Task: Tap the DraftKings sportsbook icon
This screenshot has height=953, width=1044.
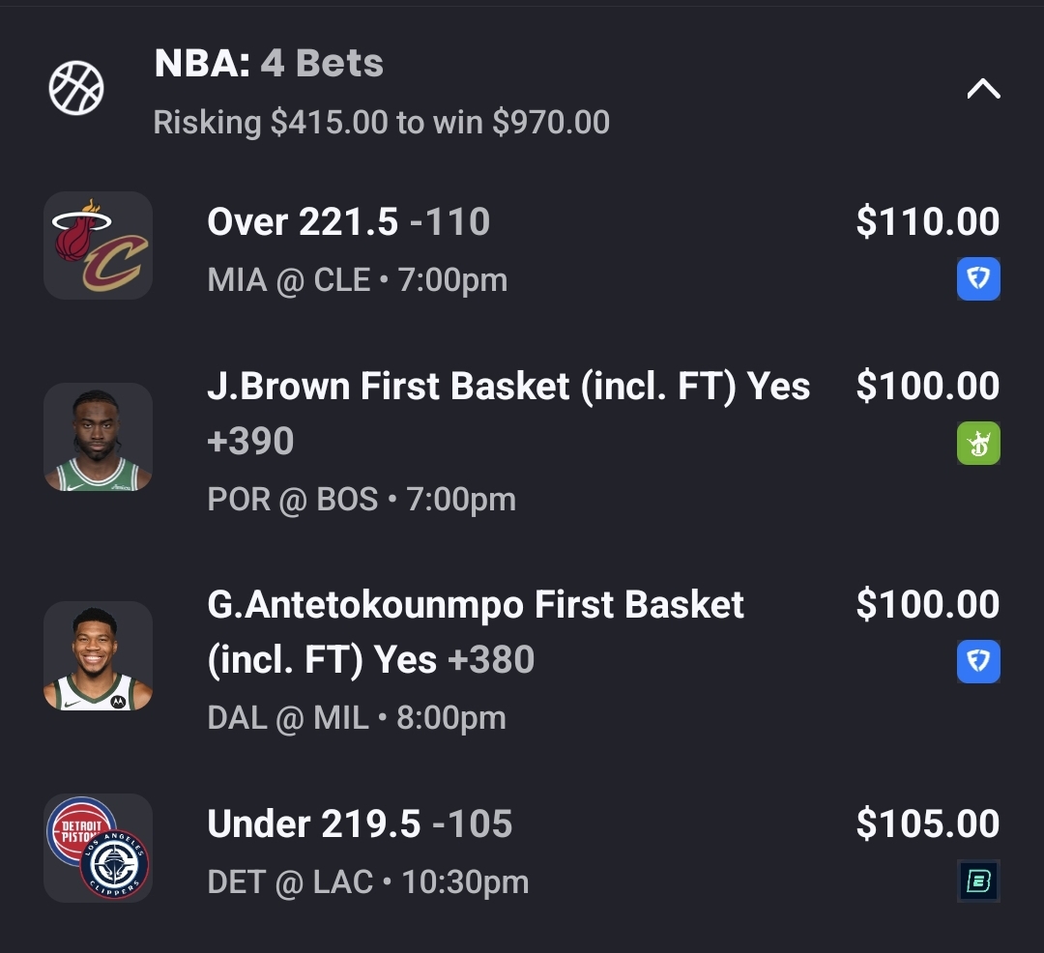Action: (x=978, y=445)
